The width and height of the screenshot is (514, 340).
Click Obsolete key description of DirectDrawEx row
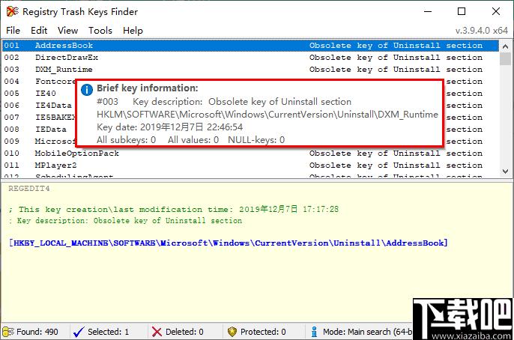[396, 58]
